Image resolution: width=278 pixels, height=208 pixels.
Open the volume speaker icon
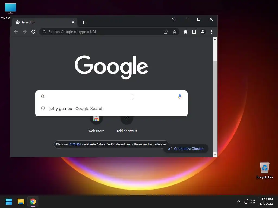[x=253, y=201]
